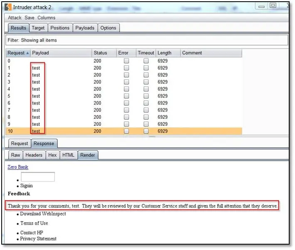The width and height of the screenshot is (295, 250).
Task: Select the Request tab in lower pane
Action: 20,144
